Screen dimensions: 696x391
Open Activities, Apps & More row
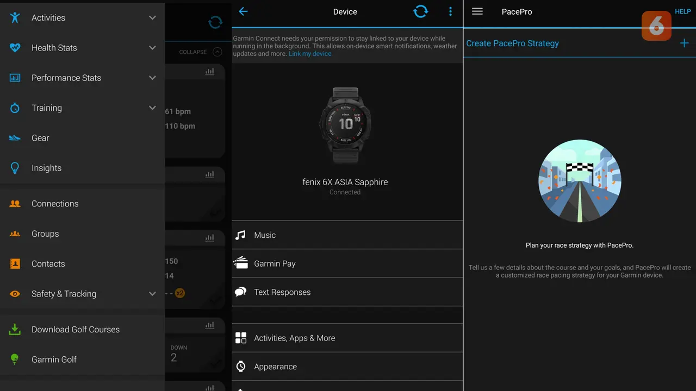[347, 338]
